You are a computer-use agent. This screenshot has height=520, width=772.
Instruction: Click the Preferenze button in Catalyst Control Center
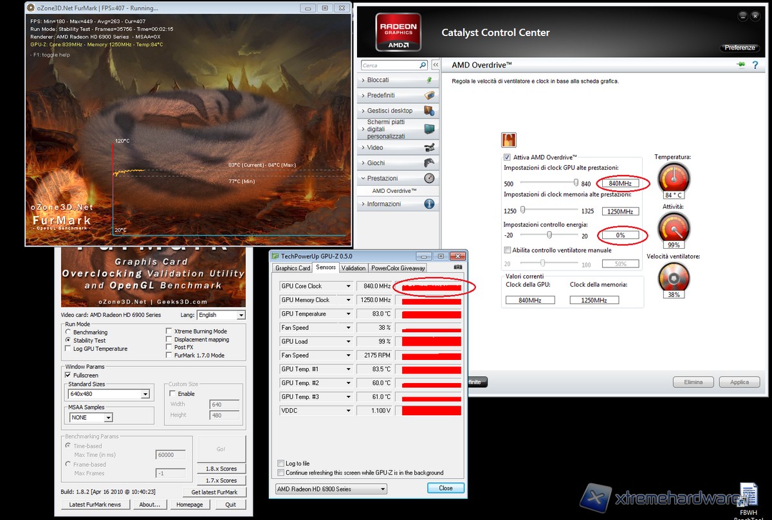point(740,48)
